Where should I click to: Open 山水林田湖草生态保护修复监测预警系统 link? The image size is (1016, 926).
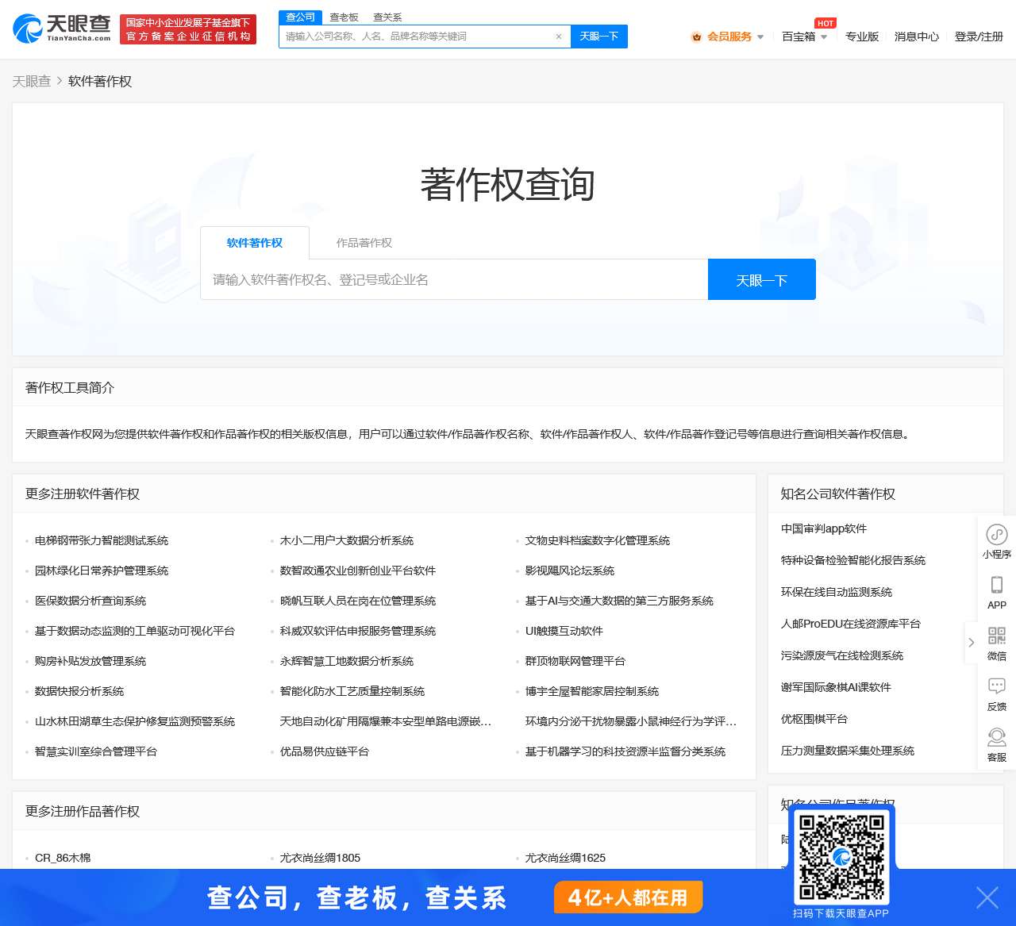pos(135,721)
